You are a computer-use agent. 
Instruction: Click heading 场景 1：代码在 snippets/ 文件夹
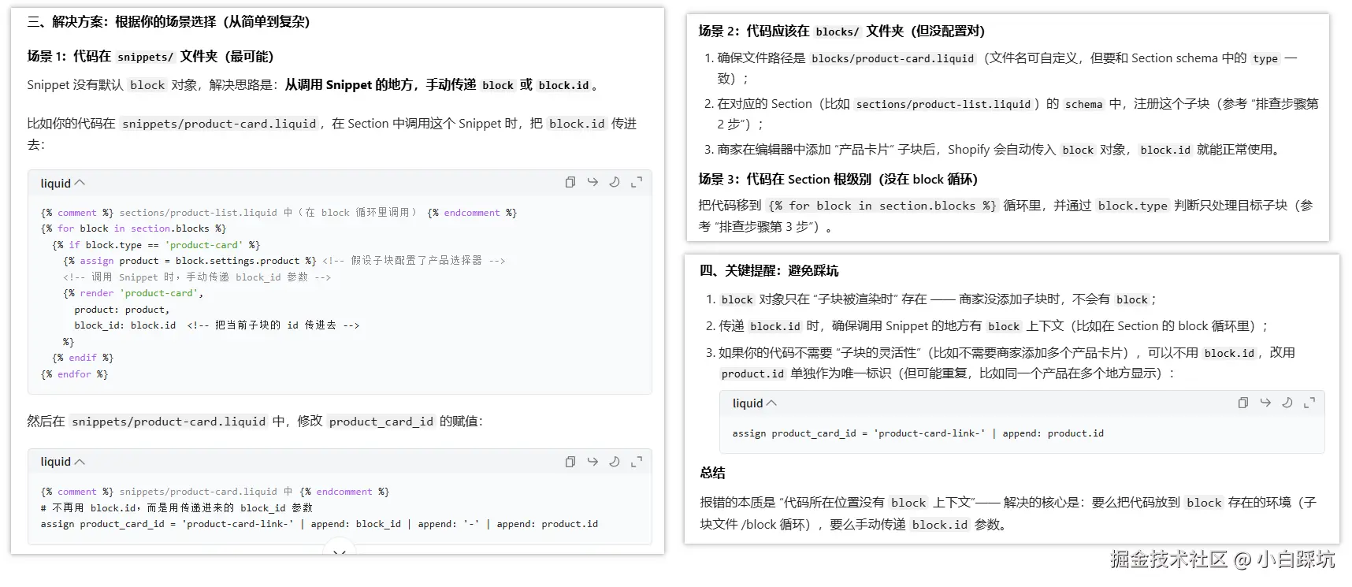tap(150, 57)
